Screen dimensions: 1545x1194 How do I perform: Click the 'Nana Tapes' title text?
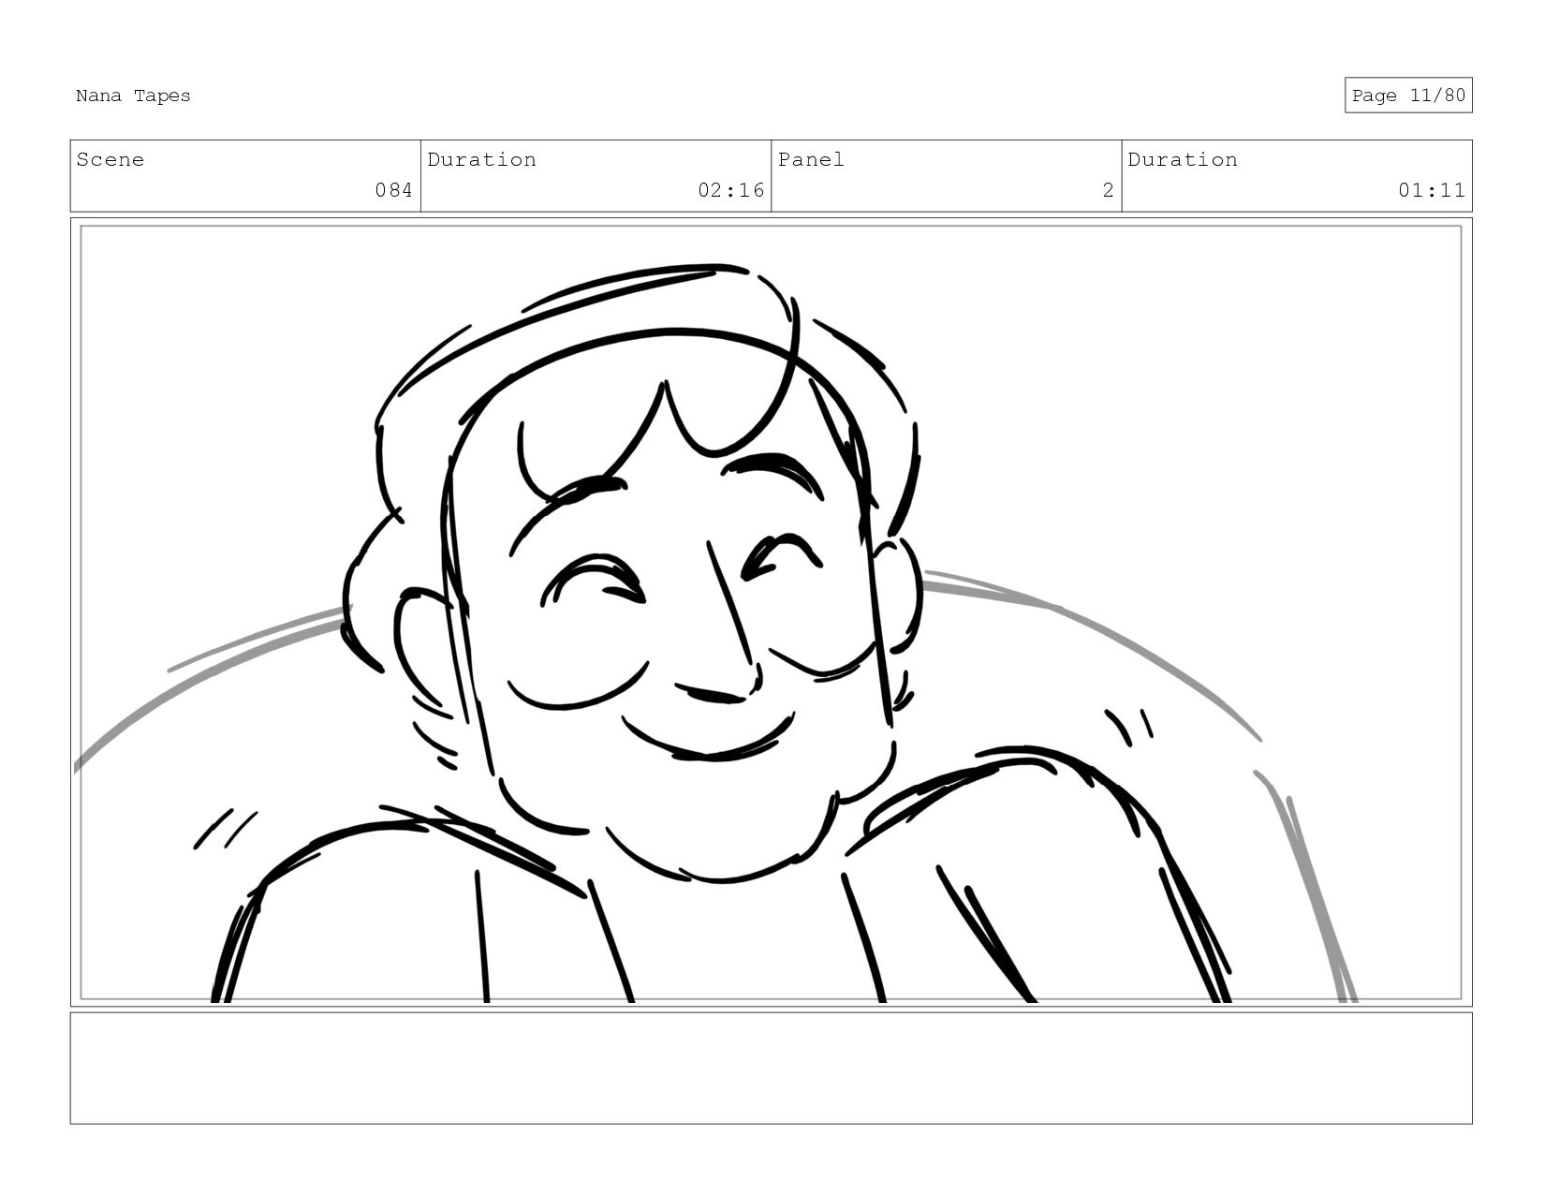[133, 96]
